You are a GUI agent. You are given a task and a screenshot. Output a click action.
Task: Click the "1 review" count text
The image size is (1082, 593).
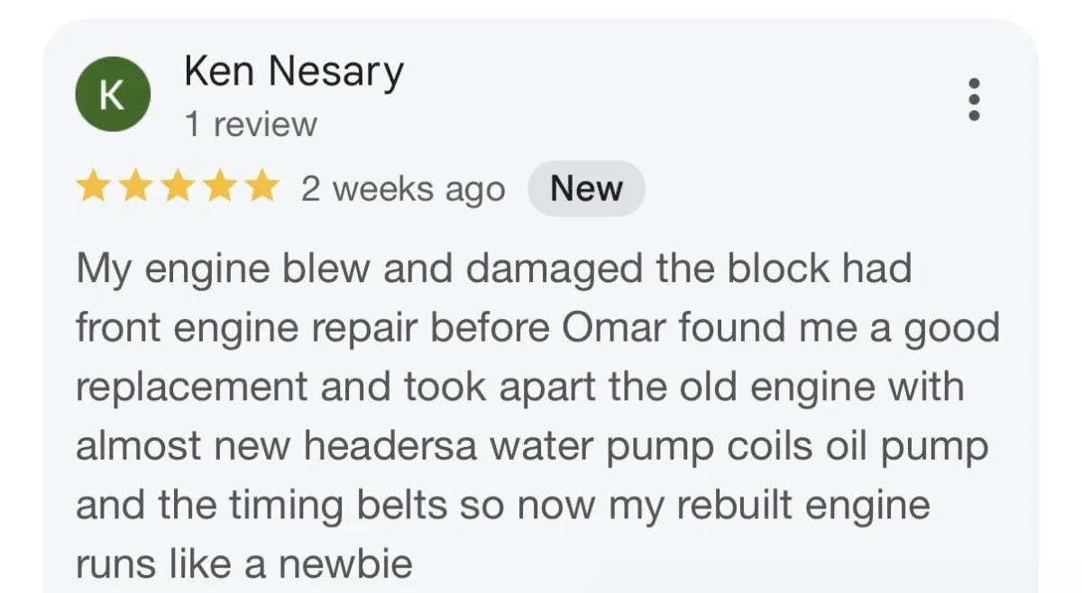[x=251, y=124]
